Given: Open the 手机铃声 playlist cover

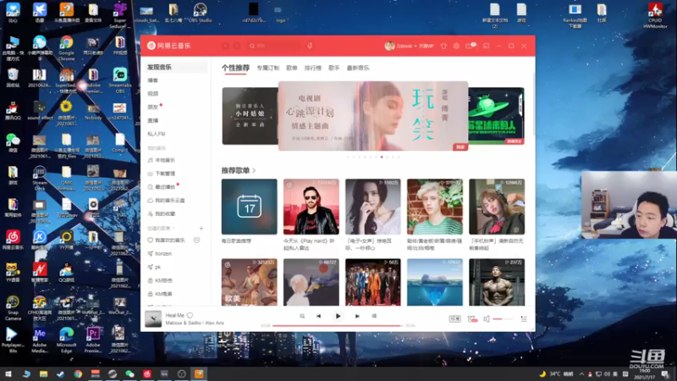Looking at the screenshot, I should pos(497,207).
